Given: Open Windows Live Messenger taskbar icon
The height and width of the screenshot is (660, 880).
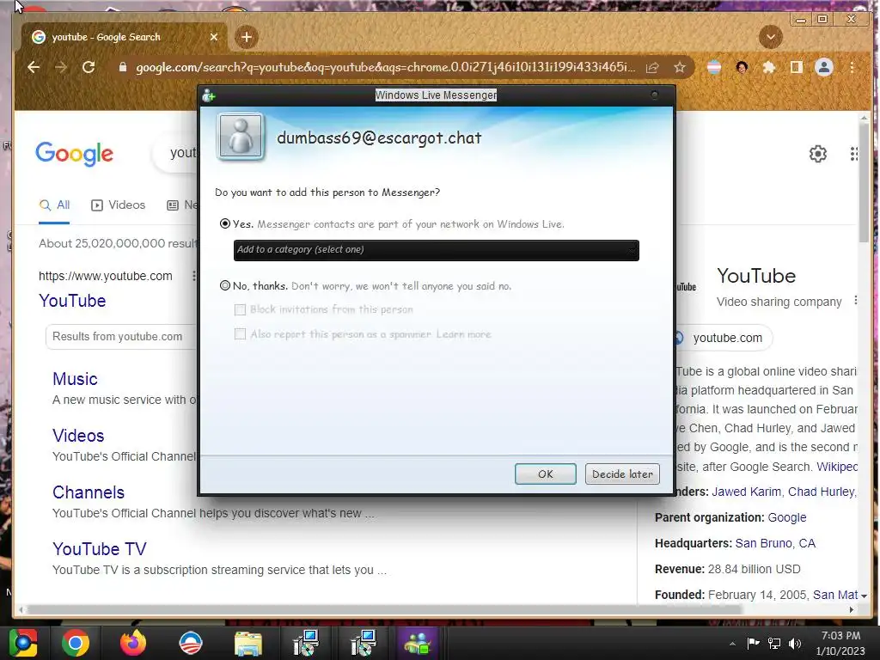Looking at the screenshot, I should click(x=418, y=643).
